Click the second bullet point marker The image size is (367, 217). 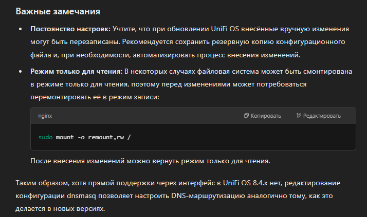(21, 72)
